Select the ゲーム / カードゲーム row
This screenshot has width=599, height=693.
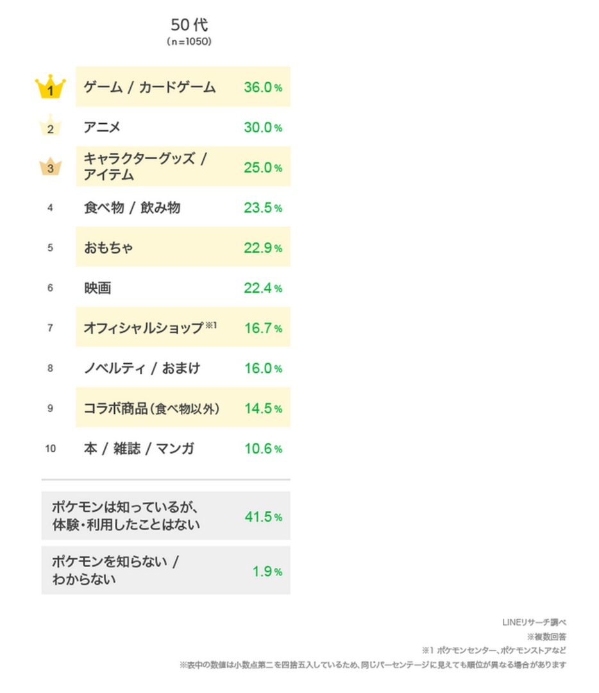pos(183,87)
